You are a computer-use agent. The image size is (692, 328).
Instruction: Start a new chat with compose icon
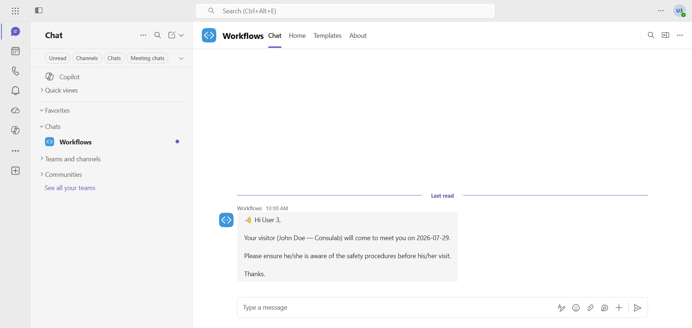point(172,35)
